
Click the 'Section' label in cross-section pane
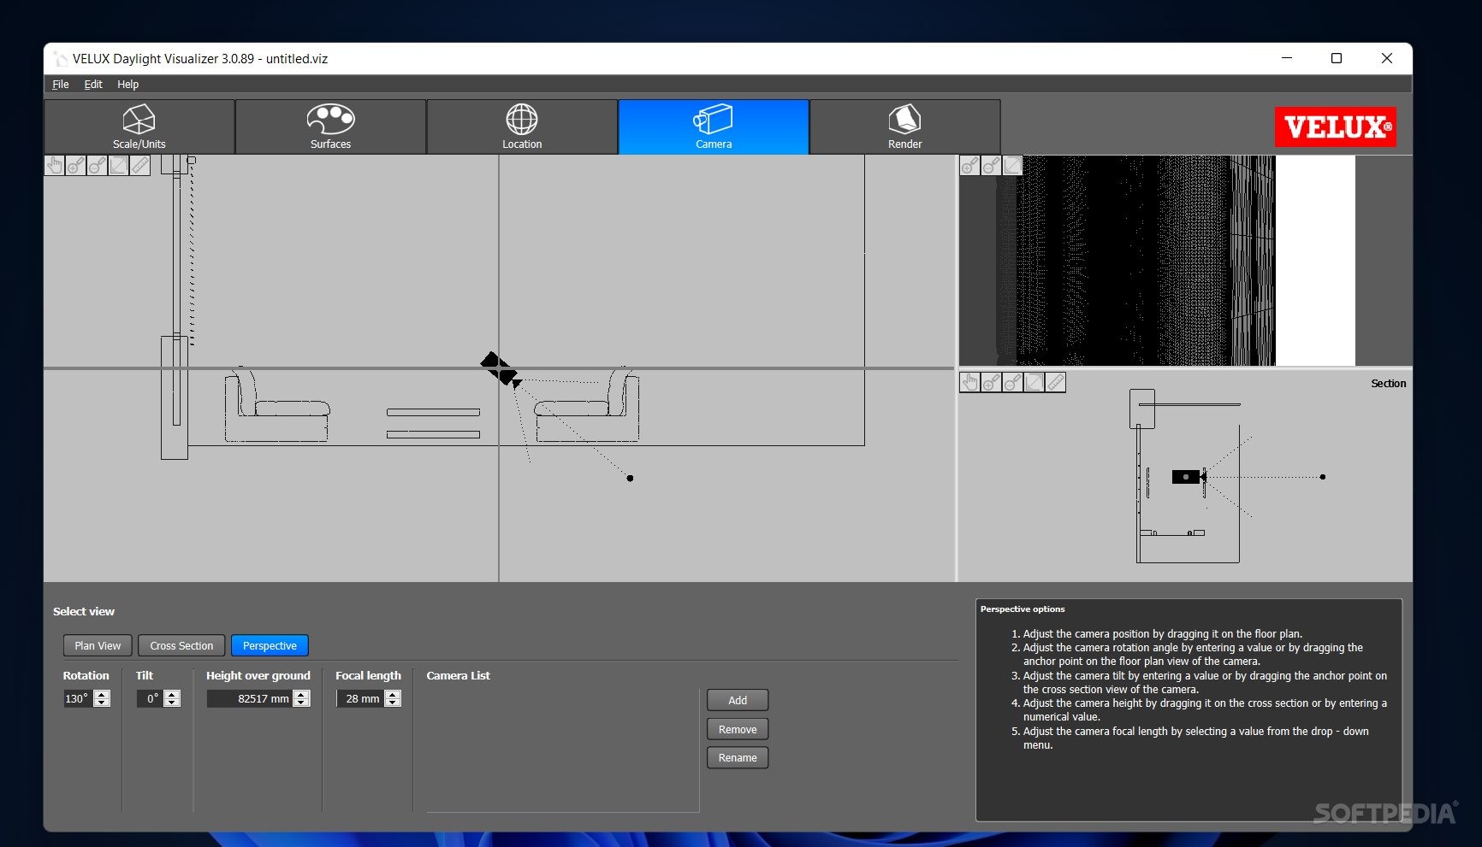(1388, 383)
